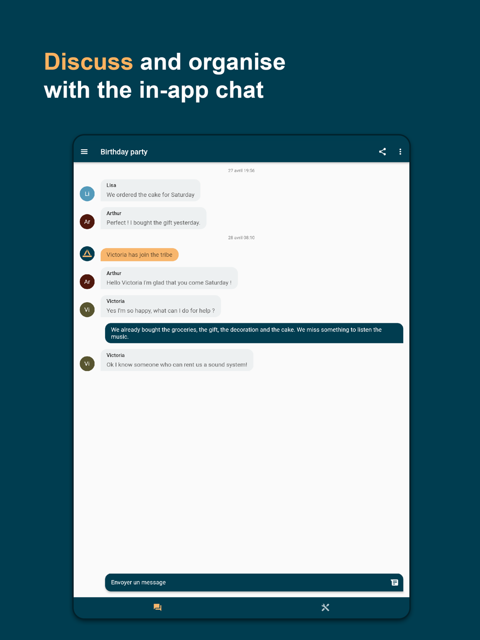
Task: Click the 'Birthday party' title
Action: point(124,152)
